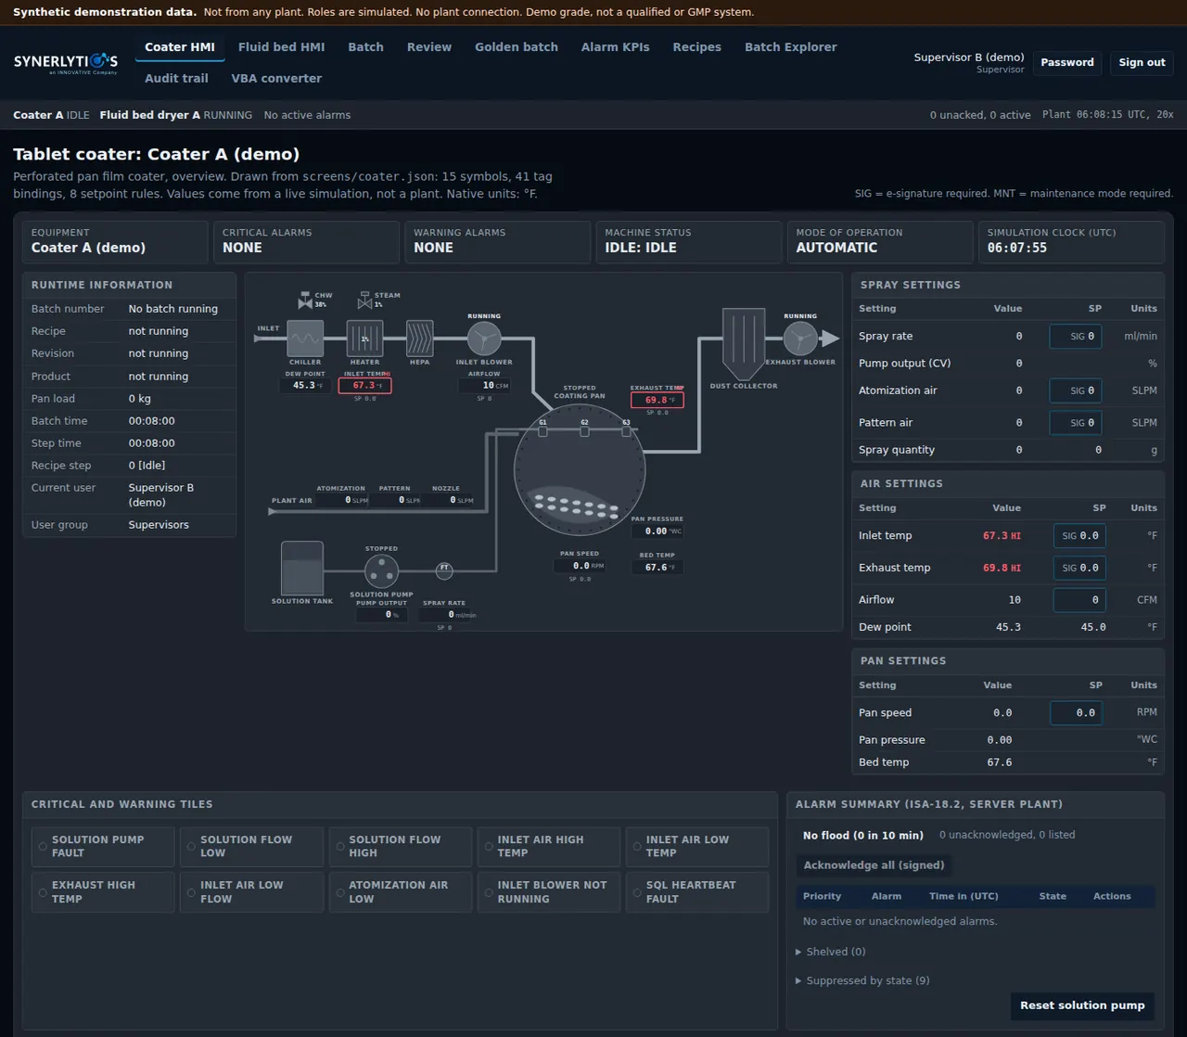Click the Reset solution pump button
Viewport: 1187px width, 1037px height.
coord(1082,1005)
